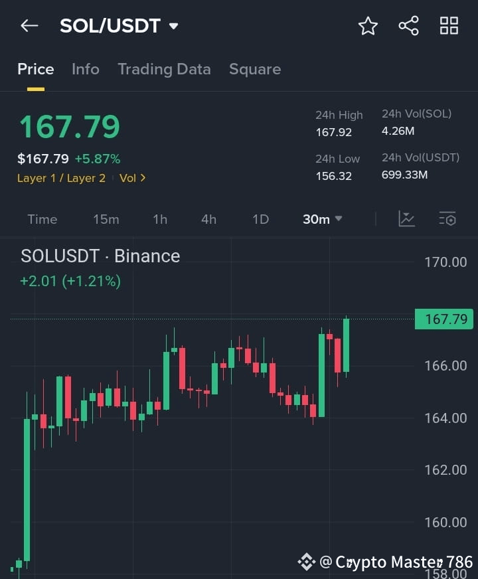
Task: Open chart settings icon
Action: coord(447,219)
